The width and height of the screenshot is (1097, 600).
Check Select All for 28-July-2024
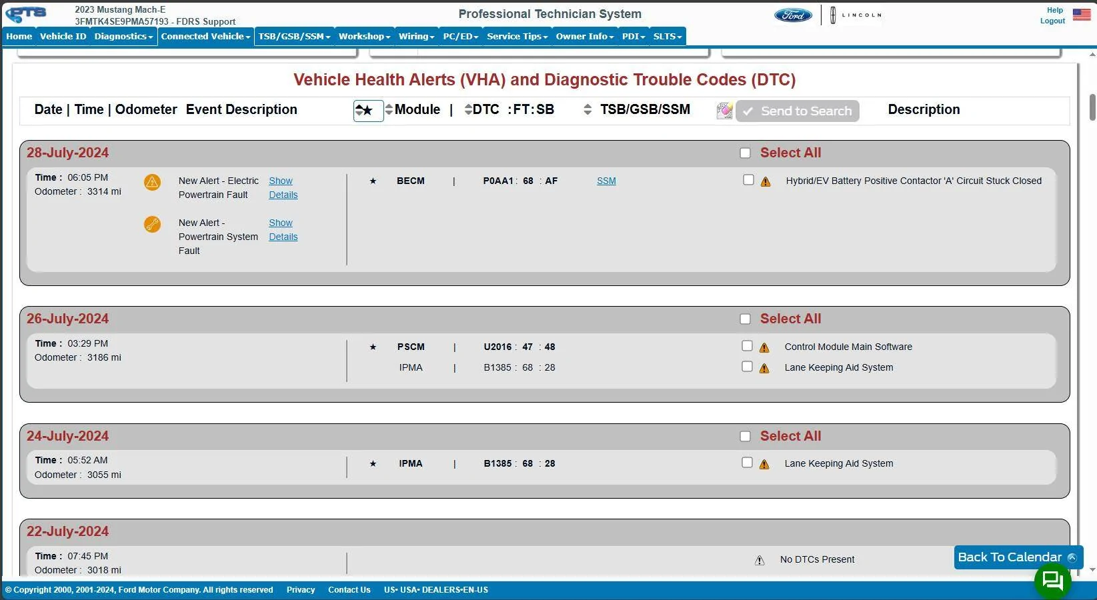tap(746, 153)
